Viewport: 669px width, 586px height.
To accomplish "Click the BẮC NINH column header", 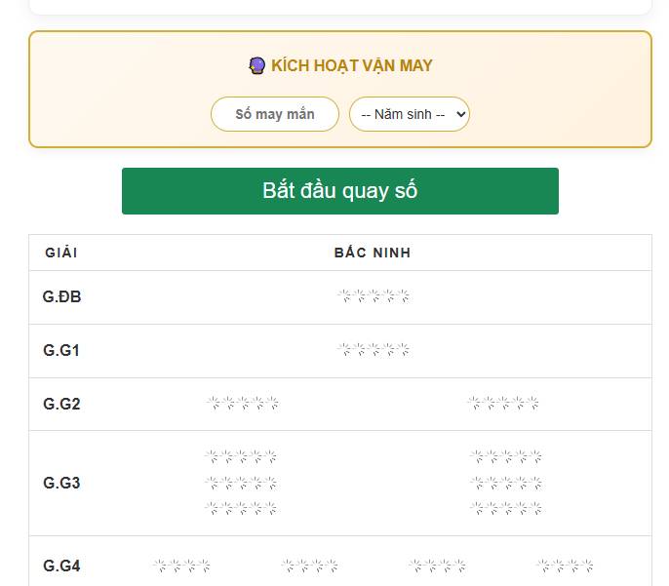I will point(373,253).
